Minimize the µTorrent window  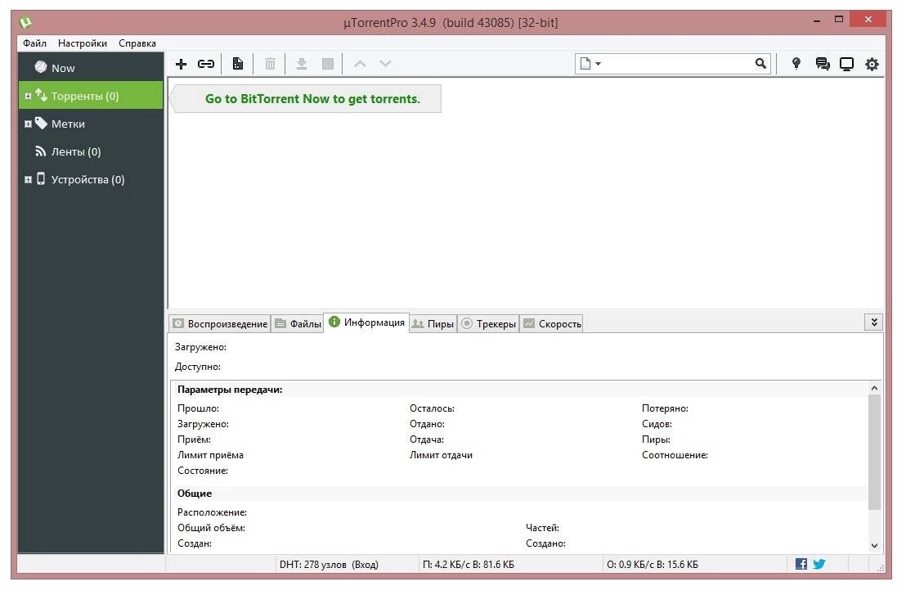(816, 20)
